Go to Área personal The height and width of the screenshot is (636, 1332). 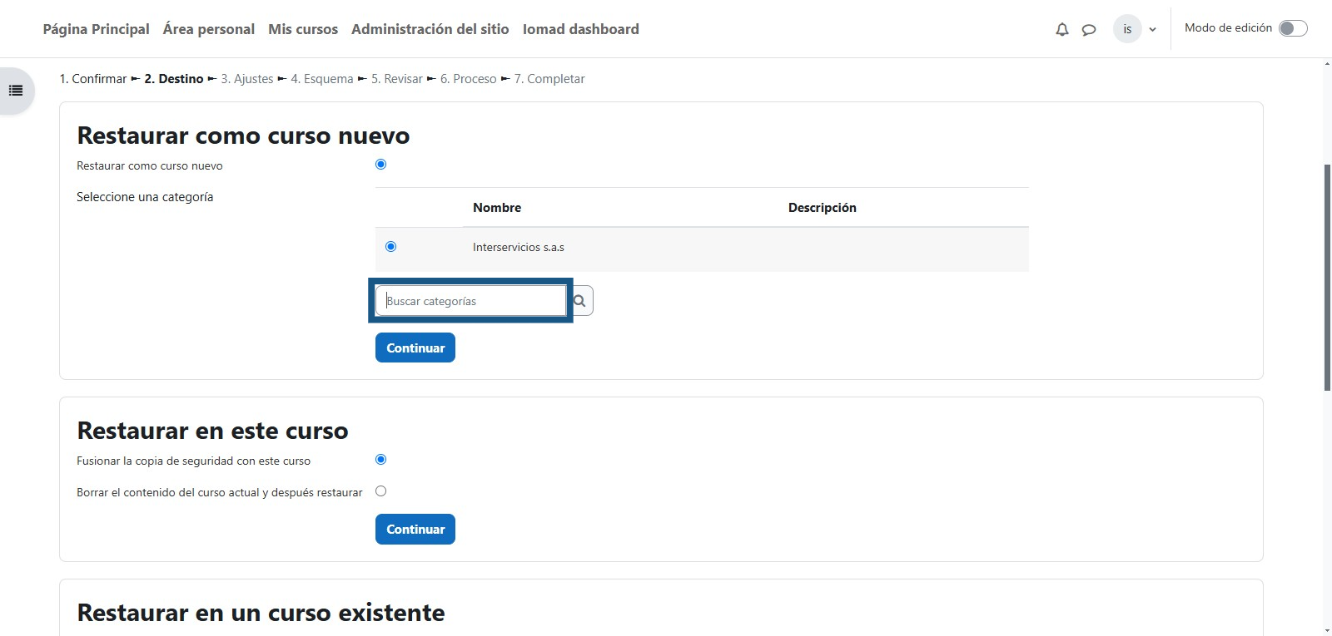click(208, 29)
